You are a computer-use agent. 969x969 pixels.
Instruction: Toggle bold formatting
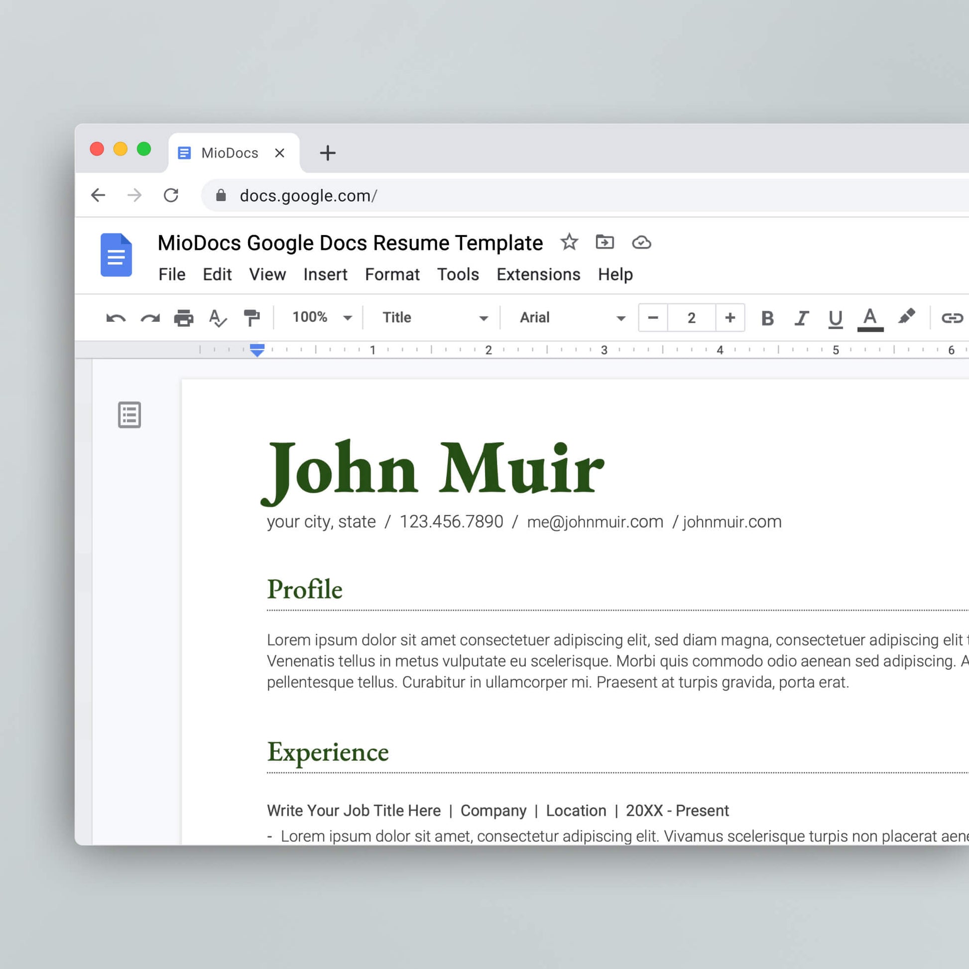click(x=766, y=318)
